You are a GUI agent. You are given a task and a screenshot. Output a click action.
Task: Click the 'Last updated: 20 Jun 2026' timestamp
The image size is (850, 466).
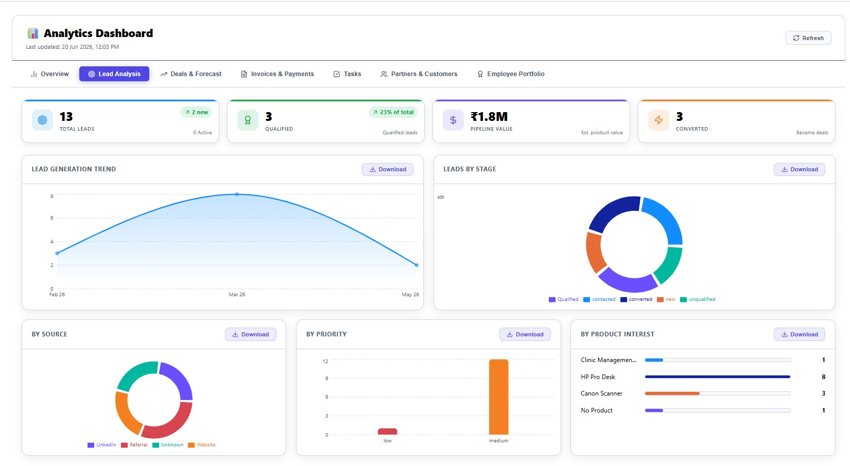point(72,47)
